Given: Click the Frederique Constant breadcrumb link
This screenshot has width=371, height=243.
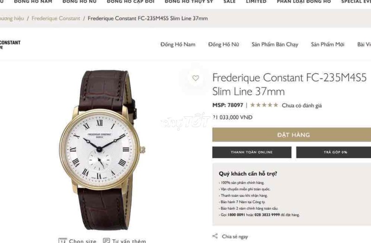Looking at the screenshot, I should click(x=56, y=18).
